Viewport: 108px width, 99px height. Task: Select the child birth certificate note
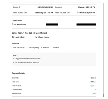[x=26, y=62]
